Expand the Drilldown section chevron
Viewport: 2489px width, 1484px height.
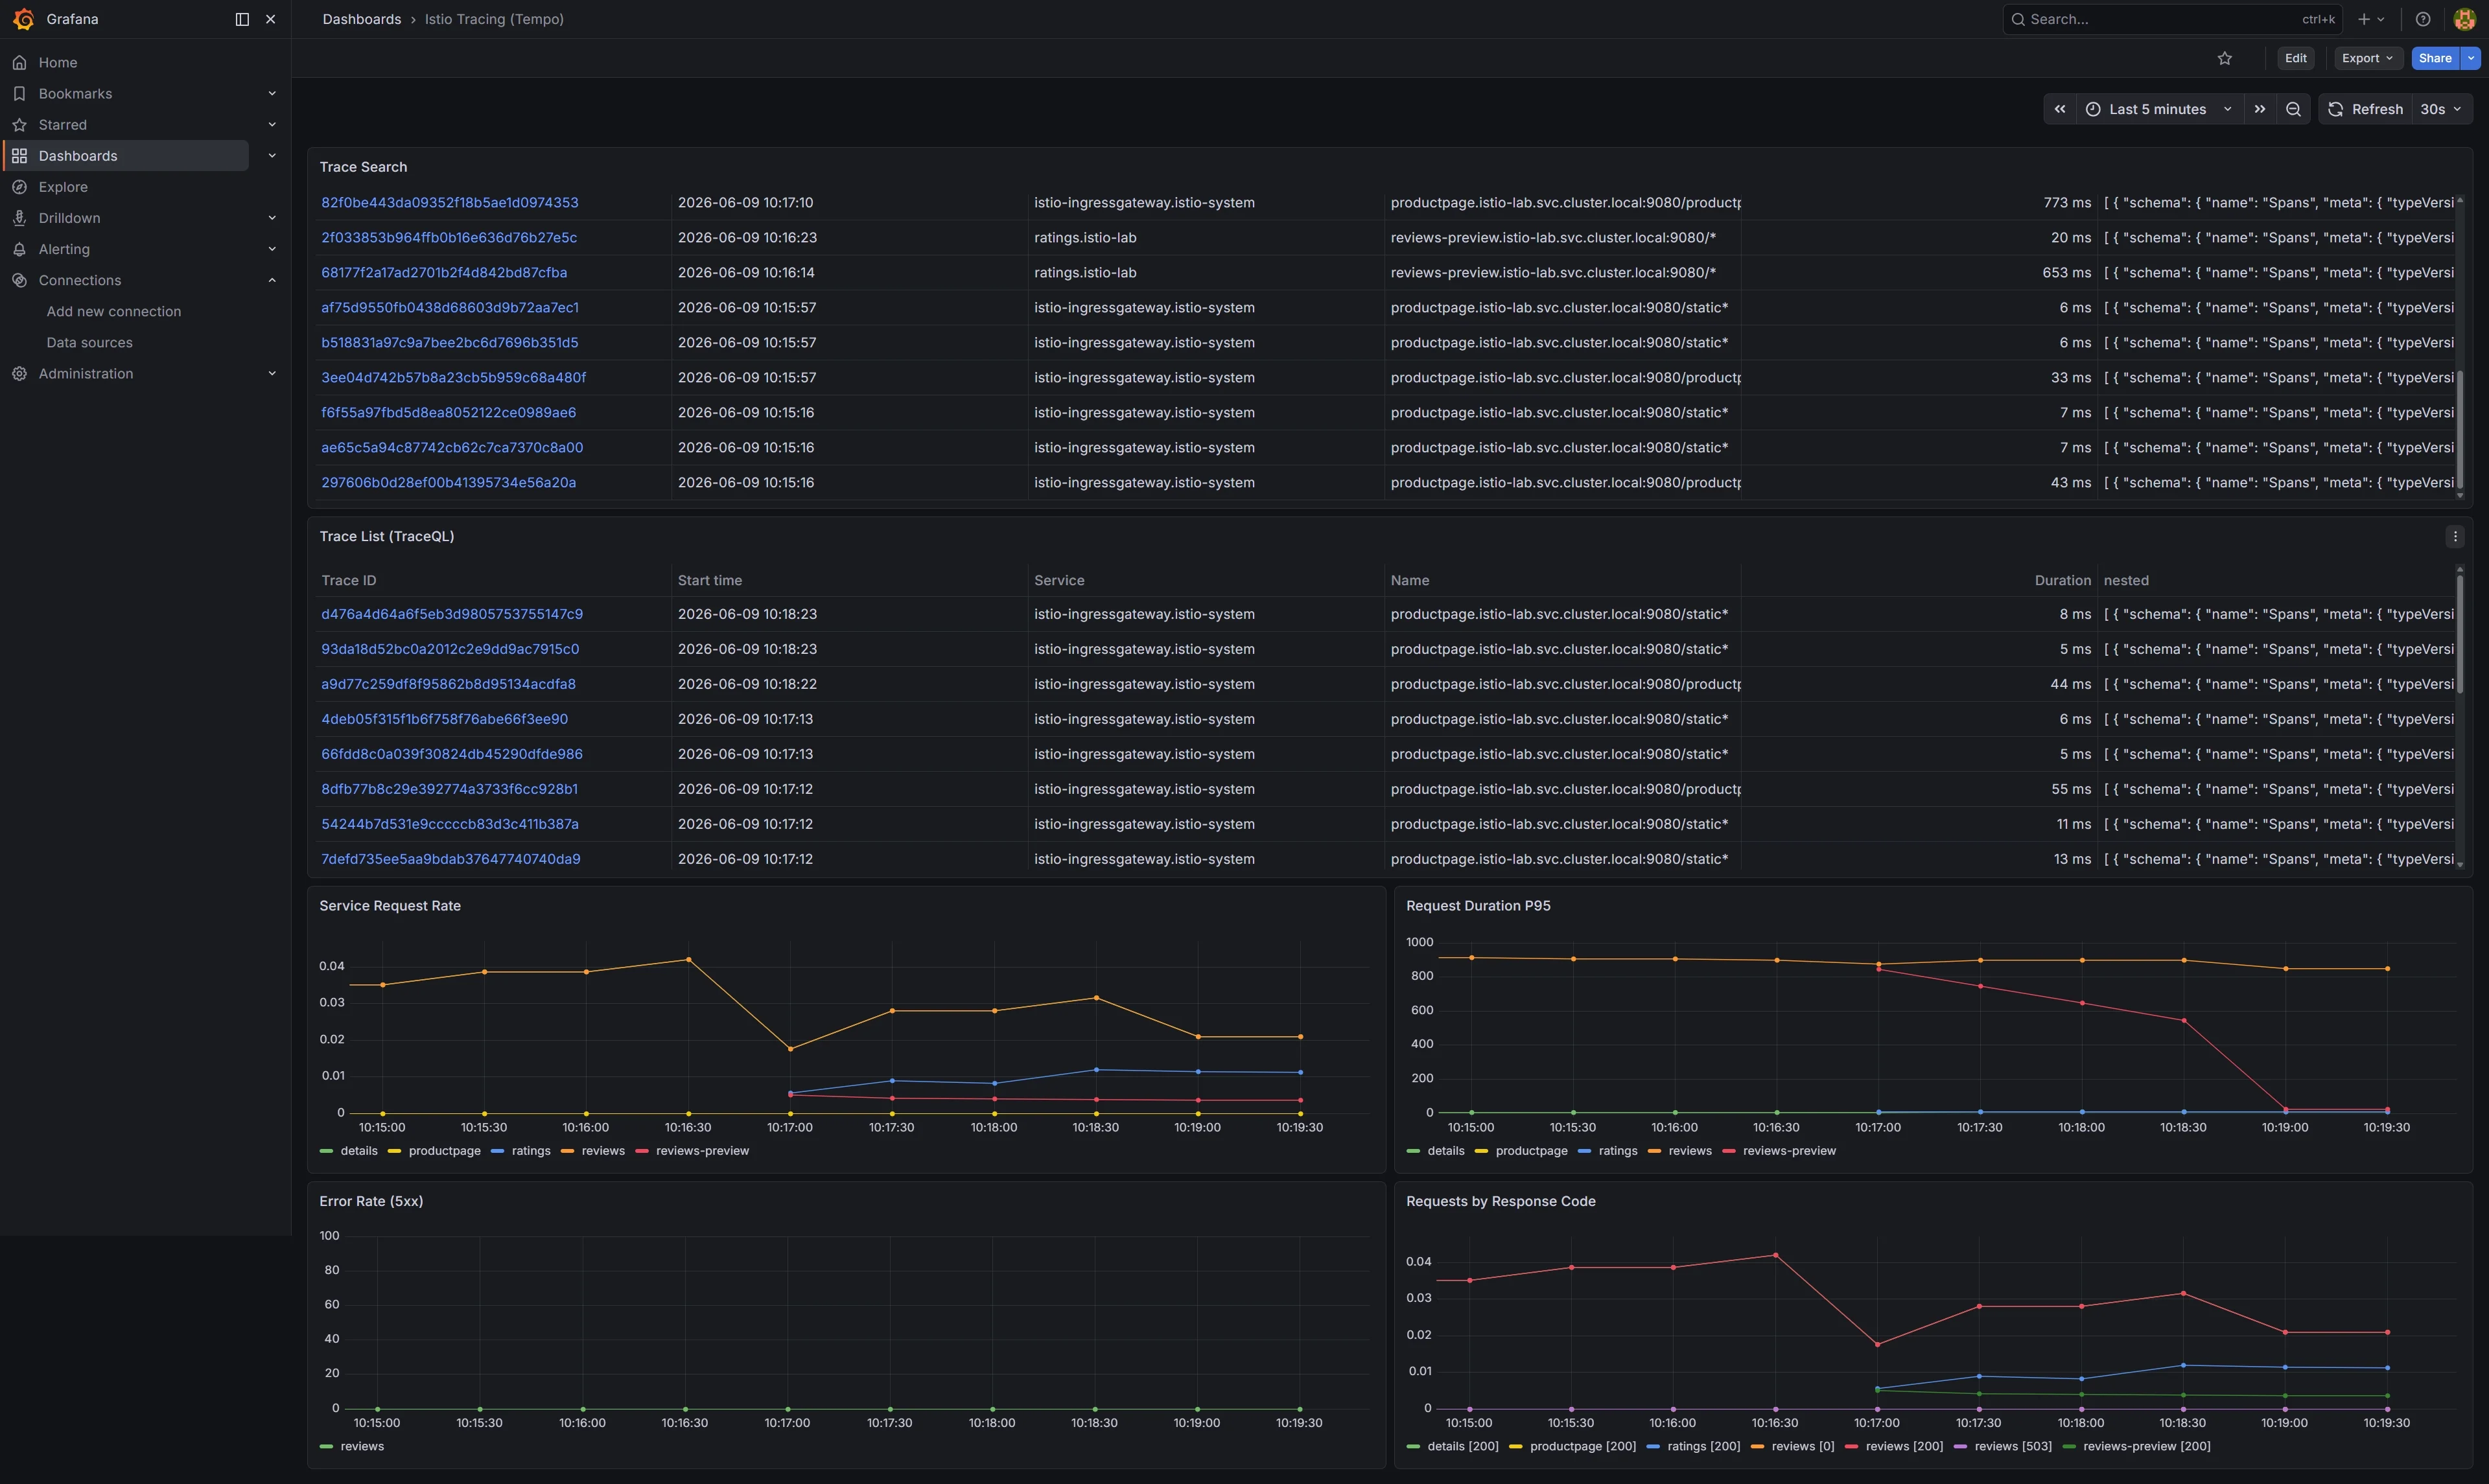click(x=272, y=217)
